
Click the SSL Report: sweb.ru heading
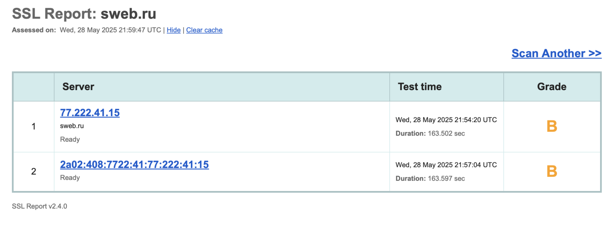[x=84, y=14]
